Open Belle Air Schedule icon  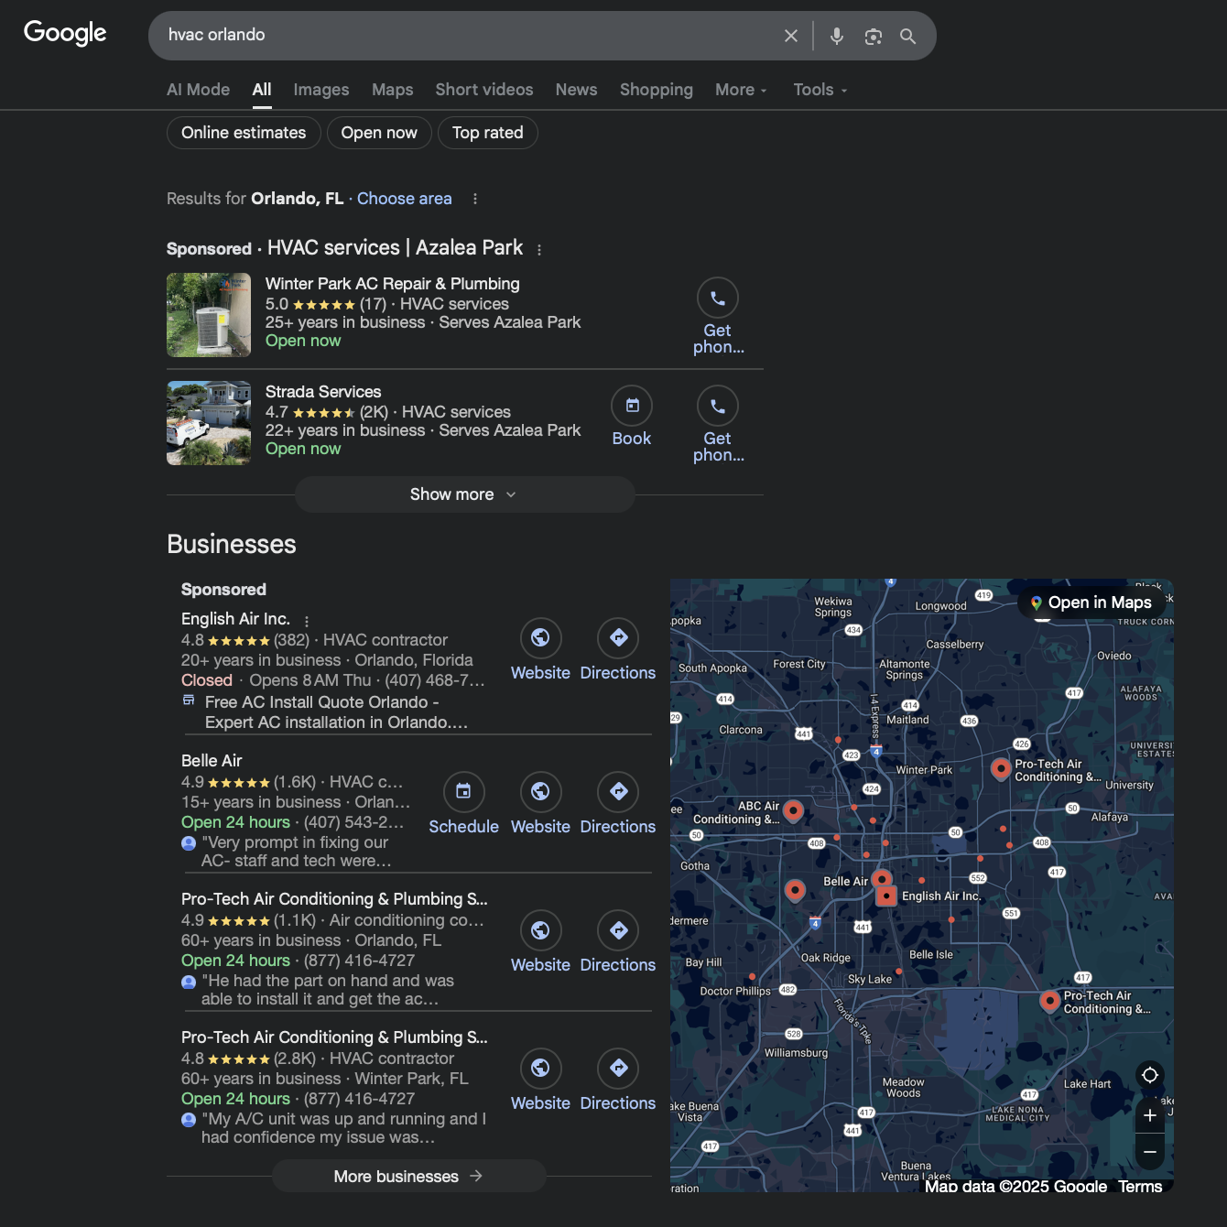pos(463,792)
